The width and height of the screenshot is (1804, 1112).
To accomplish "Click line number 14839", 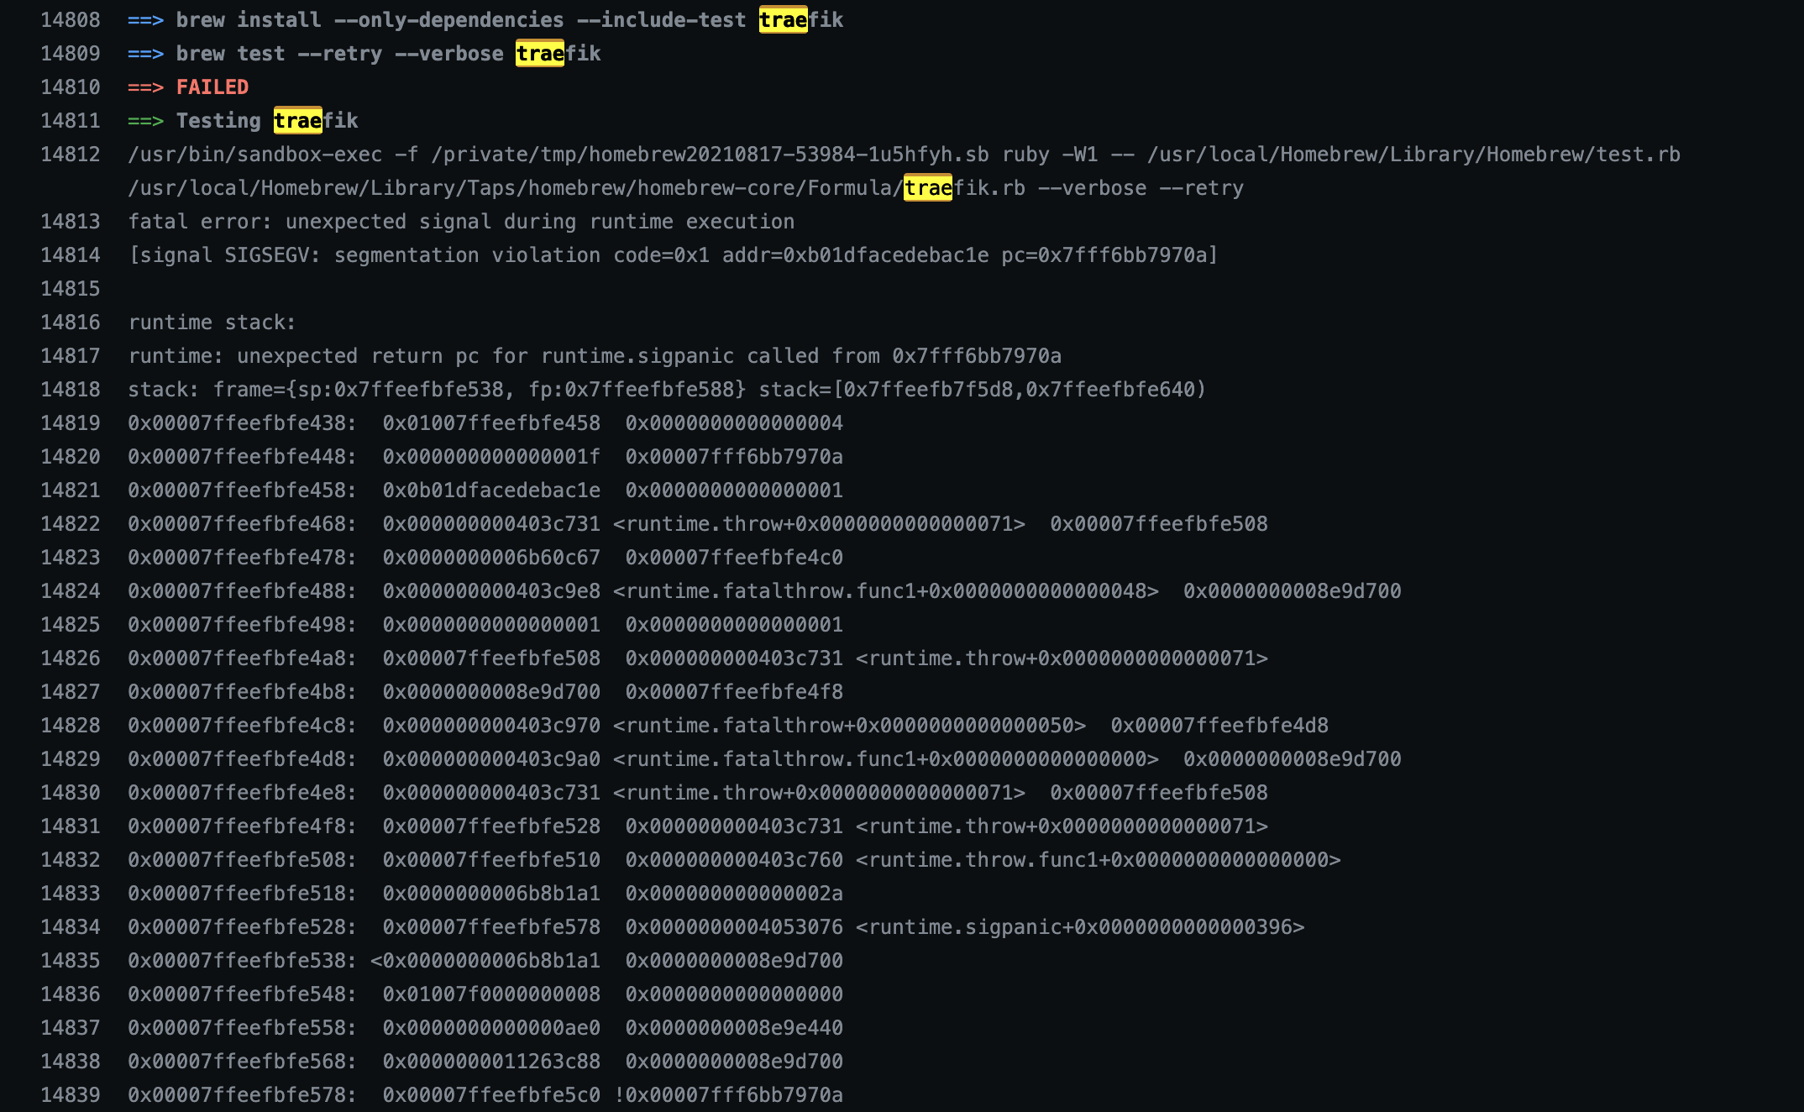I will coord(71,1095).
